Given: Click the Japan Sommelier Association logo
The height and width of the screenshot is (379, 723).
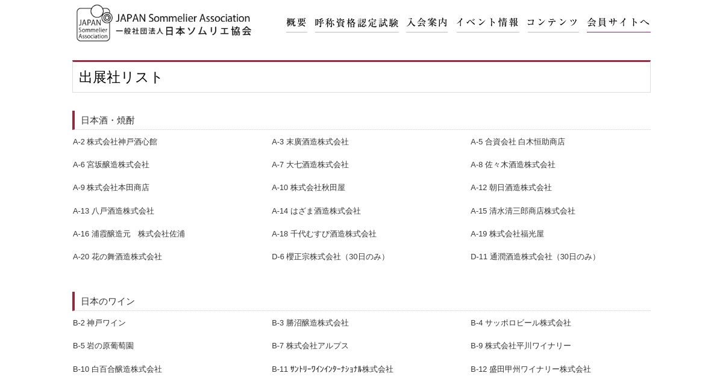Looking at the screenshot, I should tap(164, 23).
